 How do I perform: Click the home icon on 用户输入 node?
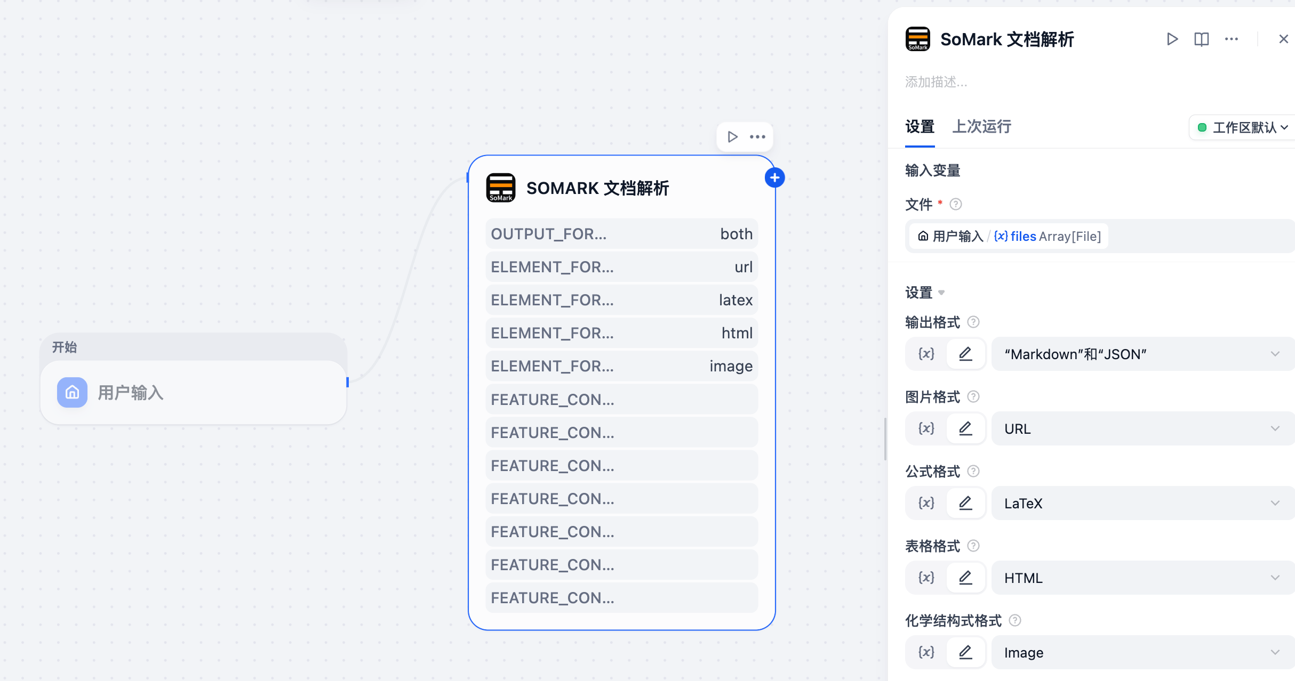[x=72, y=393]
